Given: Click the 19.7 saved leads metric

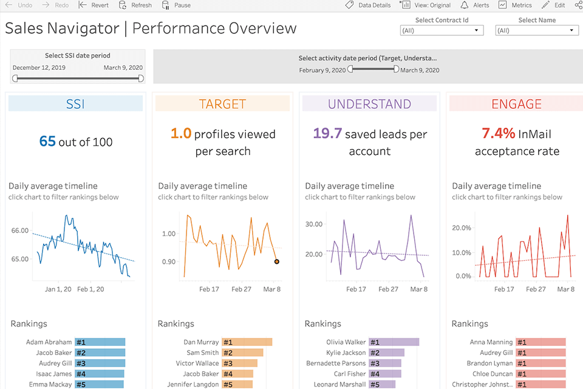Looking at the screenshot, I should coord(370,142).
